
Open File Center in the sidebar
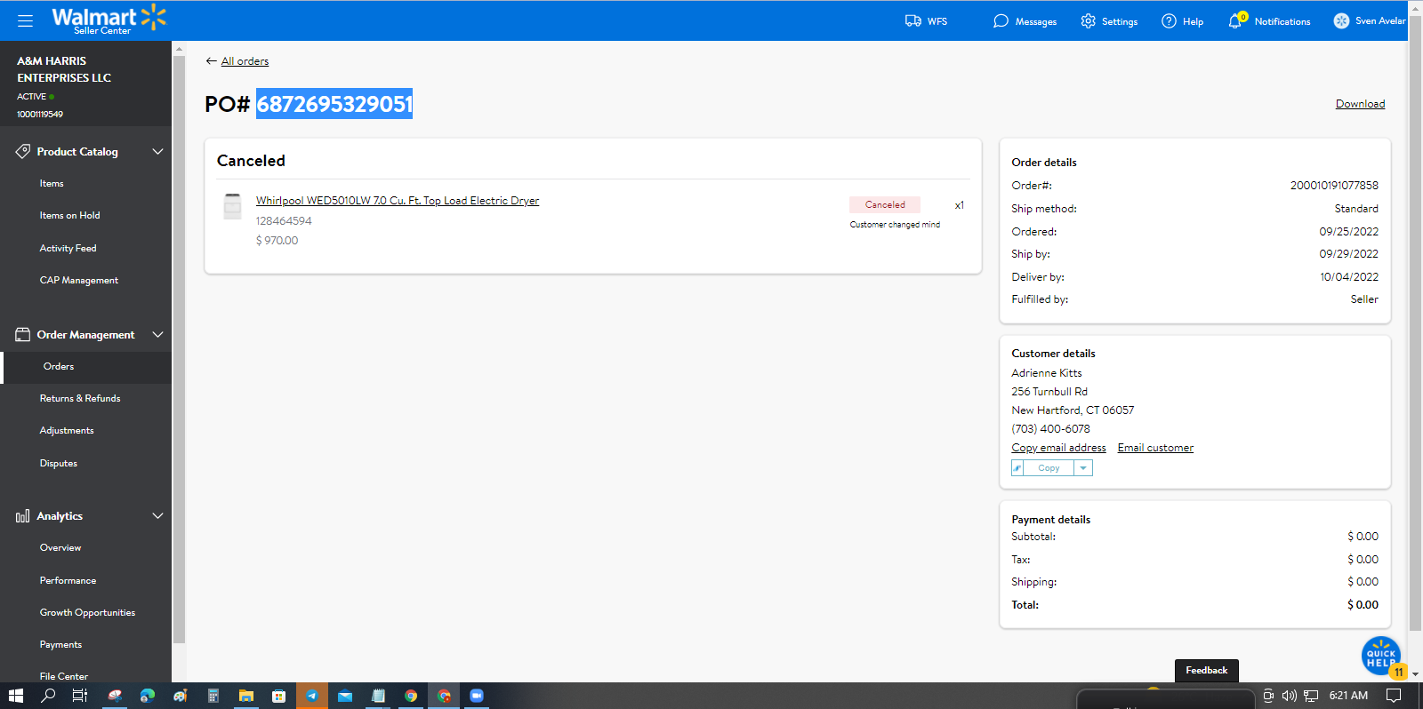click(x=64, y=677)
